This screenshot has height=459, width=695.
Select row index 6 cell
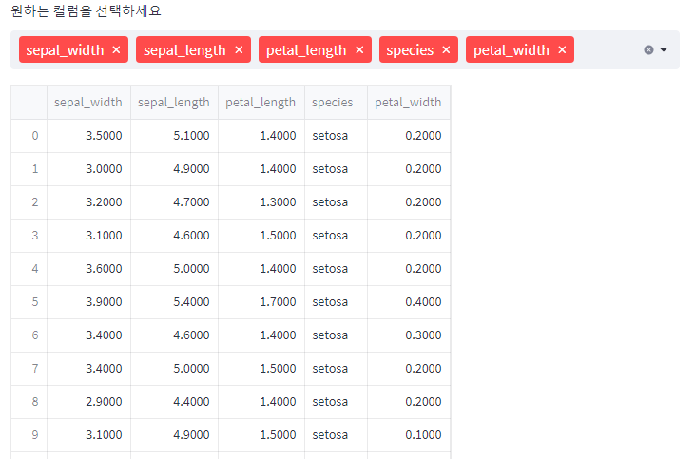click(29, 335)
